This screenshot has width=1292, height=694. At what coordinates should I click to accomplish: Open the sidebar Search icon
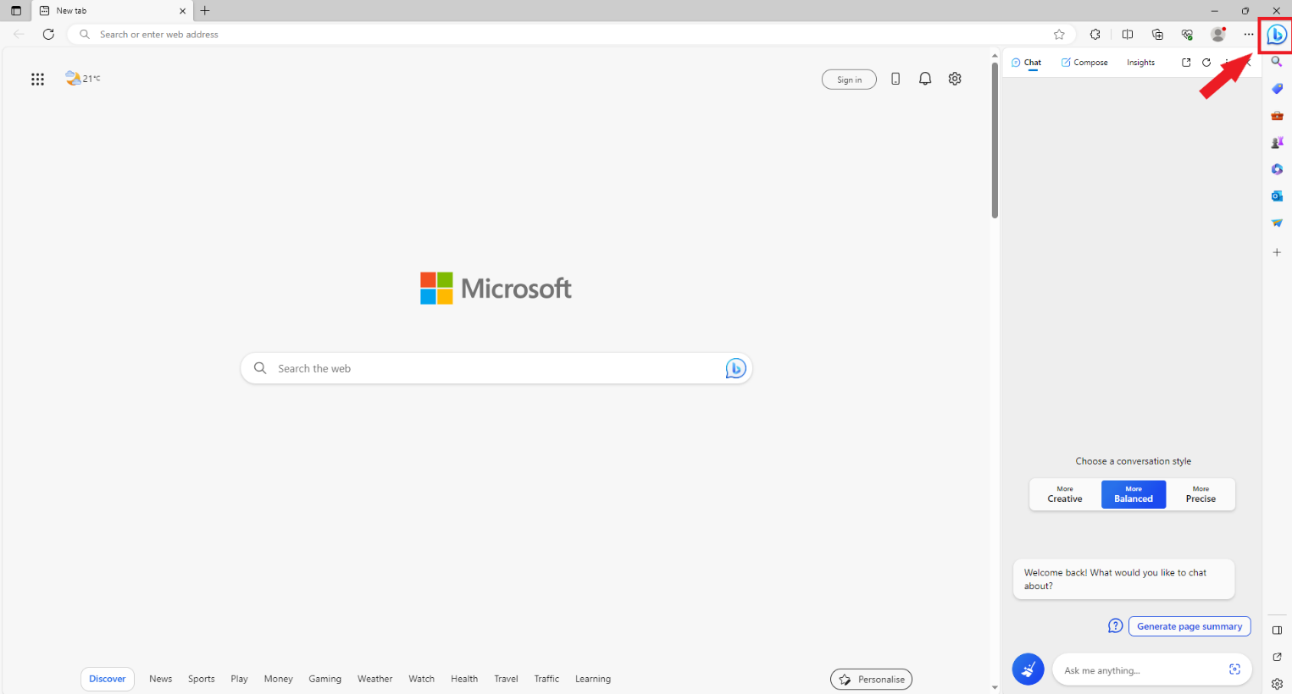[x=1277, y=62]
